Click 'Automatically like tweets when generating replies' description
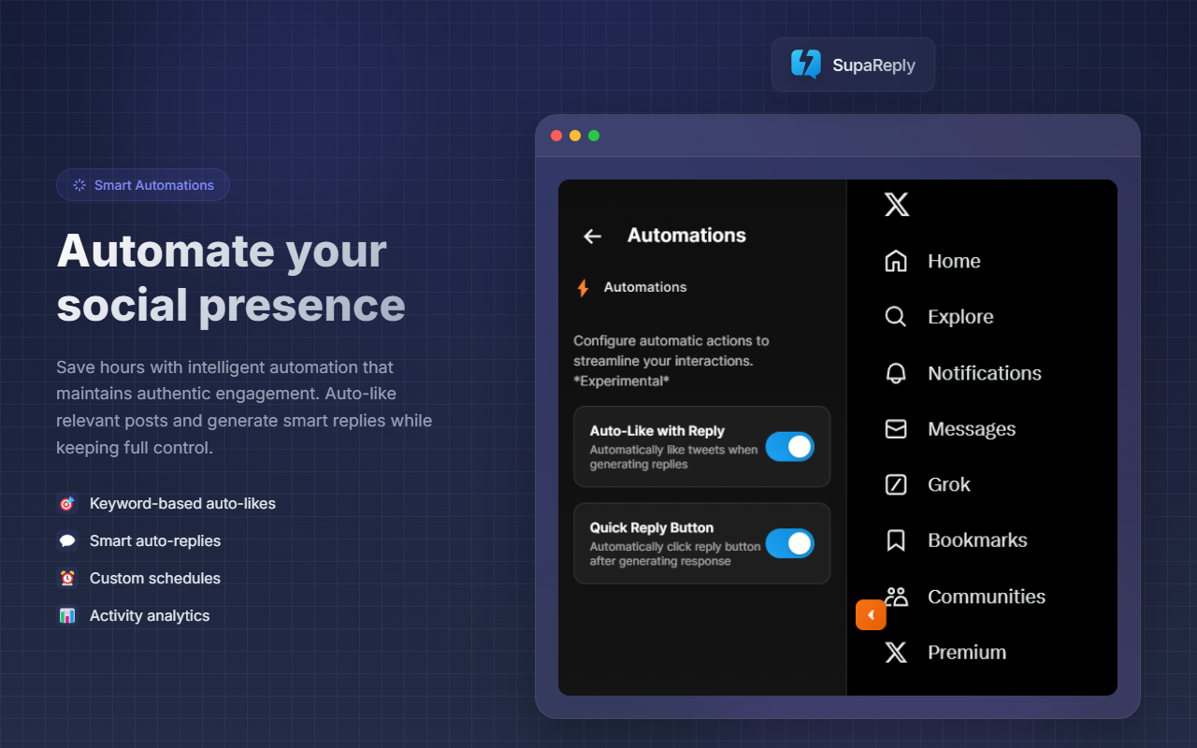The image size is (1197, 748). tap(673, 457)
